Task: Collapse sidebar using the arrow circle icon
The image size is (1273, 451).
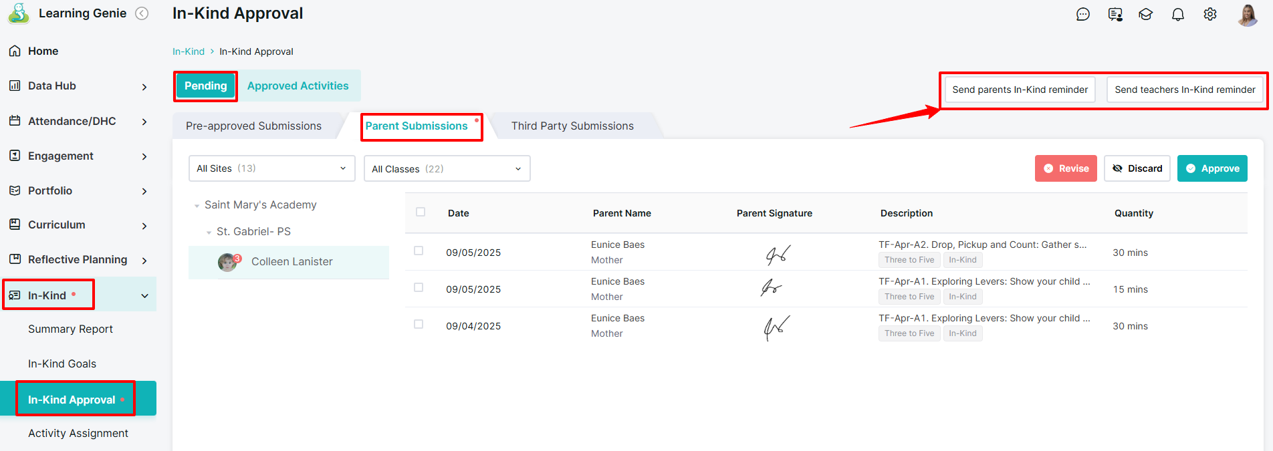Action: coord(142,13)
